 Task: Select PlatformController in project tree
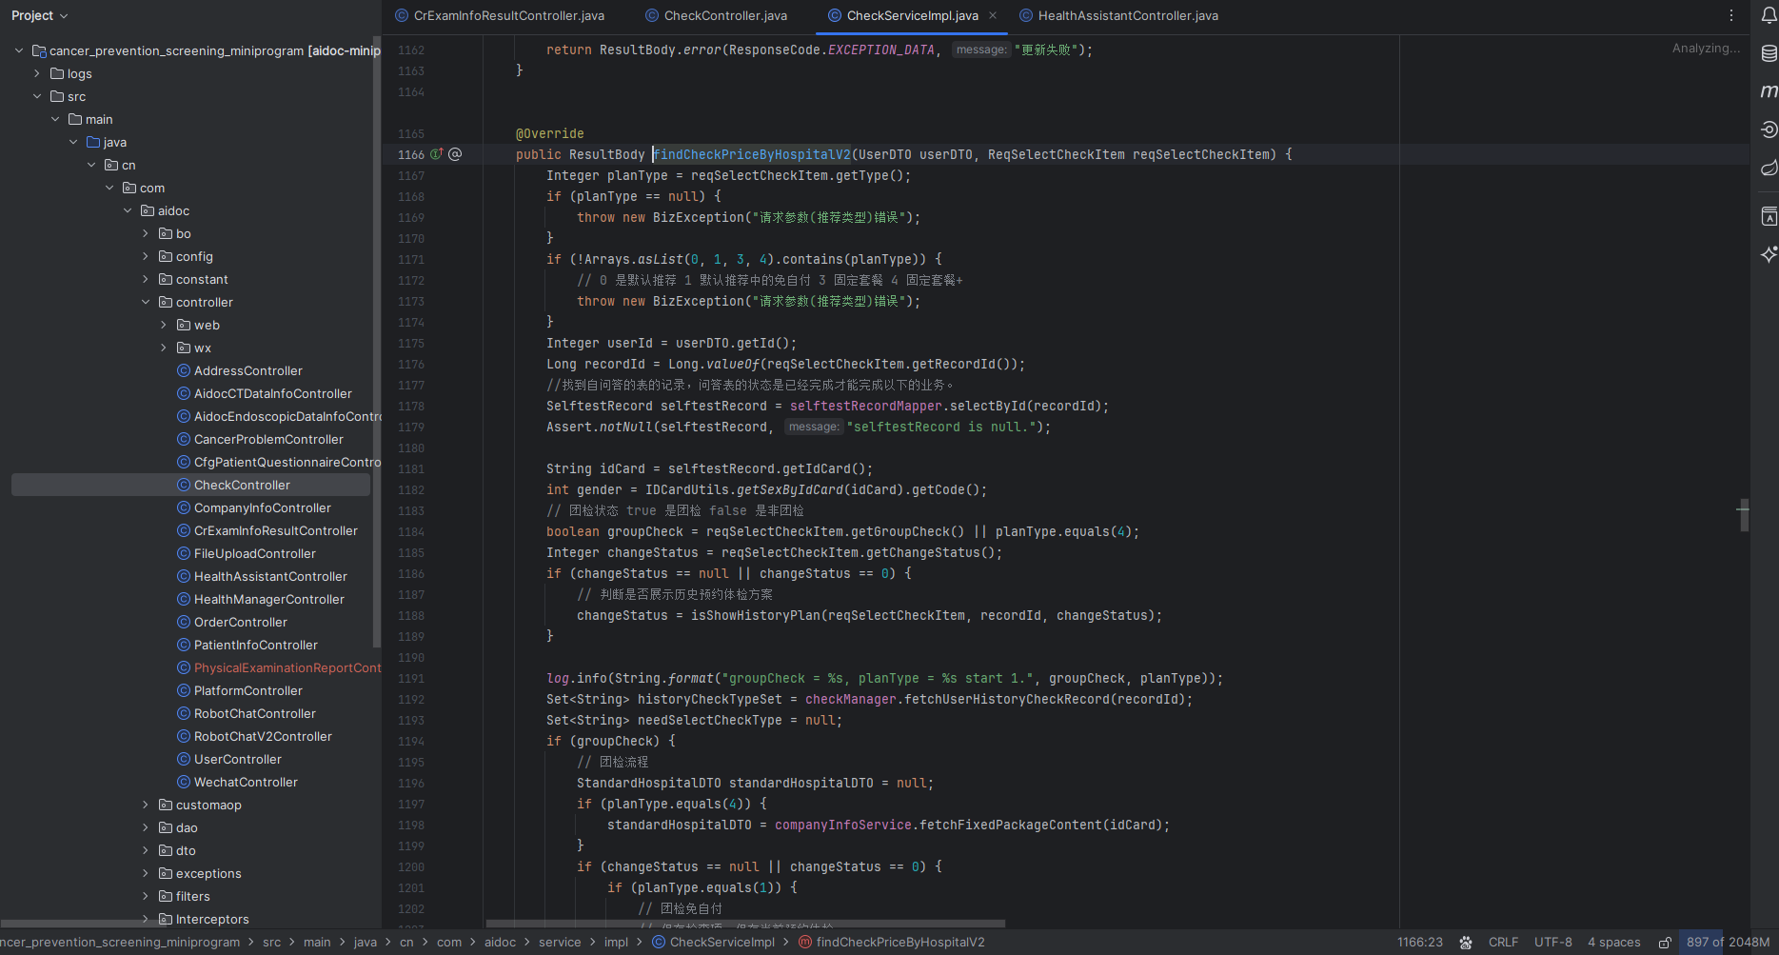[247, 690]
